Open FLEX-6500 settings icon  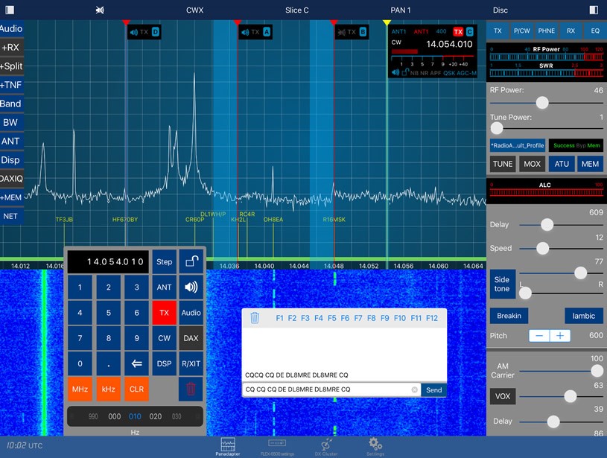(x=277, y=446)
